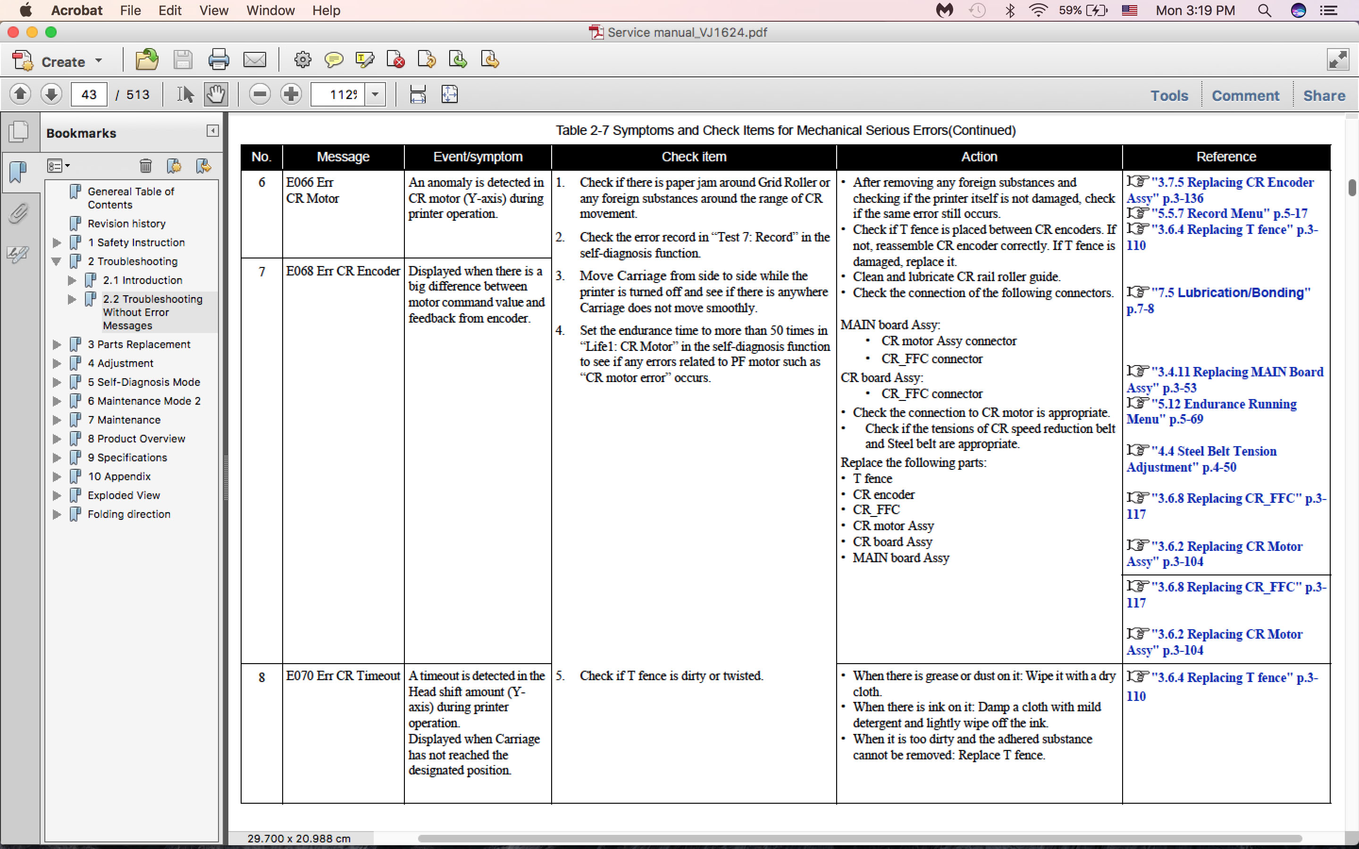
Task: Open the Share pane
Action: pyautogui.click(x=1324, y=95)
